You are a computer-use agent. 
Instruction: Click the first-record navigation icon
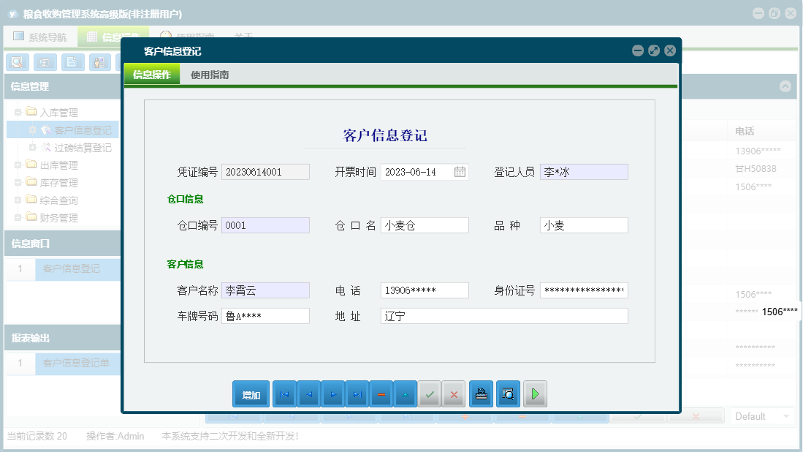pos(284,393)
